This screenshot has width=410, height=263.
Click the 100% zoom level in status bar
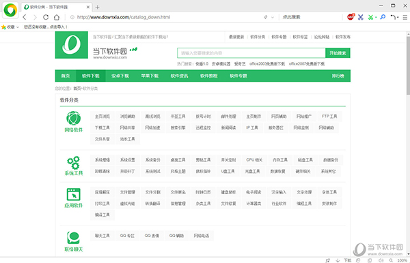[402, 260]
